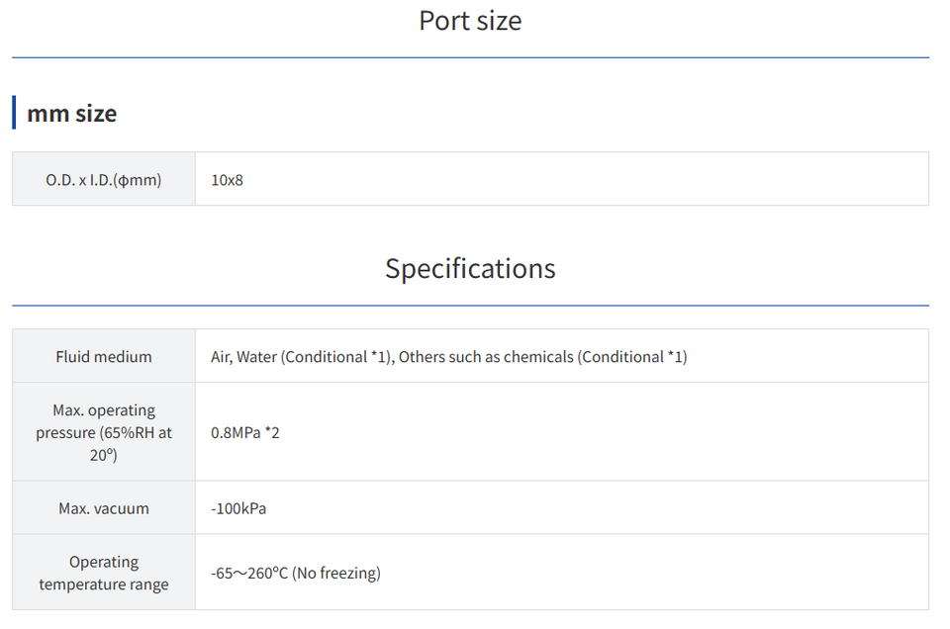Select the Operating temperature range label cell
The width and height of the screenshot is (950, 629).
(104, 573)
